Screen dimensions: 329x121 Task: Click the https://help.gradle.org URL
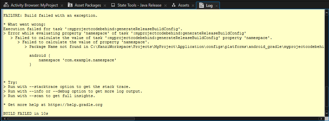(75, 105)
